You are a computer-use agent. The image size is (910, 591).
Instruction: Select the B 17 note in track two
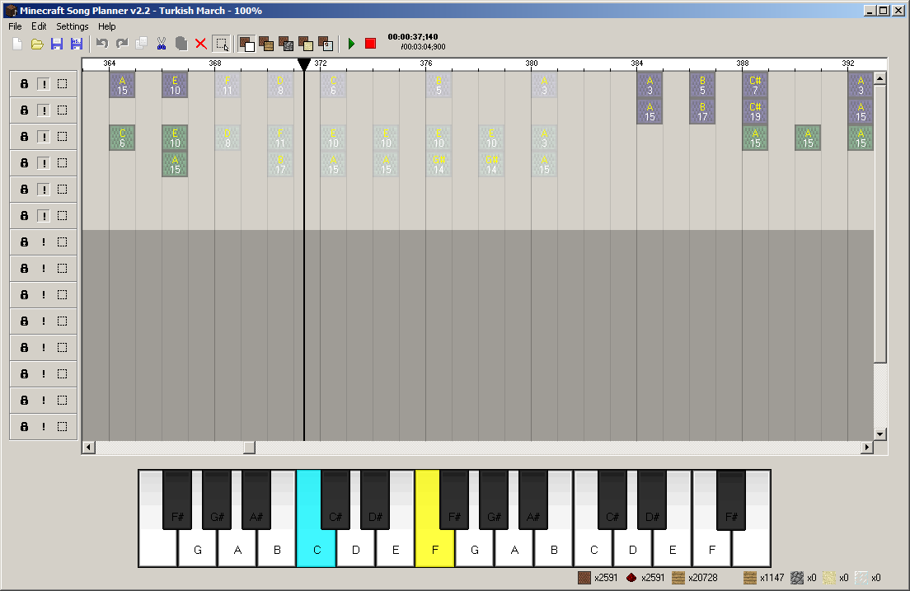(702, 111)
